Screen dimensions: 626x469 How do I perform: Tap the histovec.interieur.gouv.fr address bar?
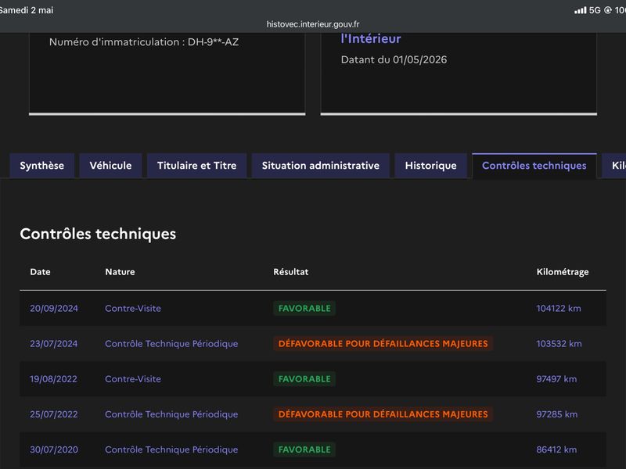[x=313, y=24]
